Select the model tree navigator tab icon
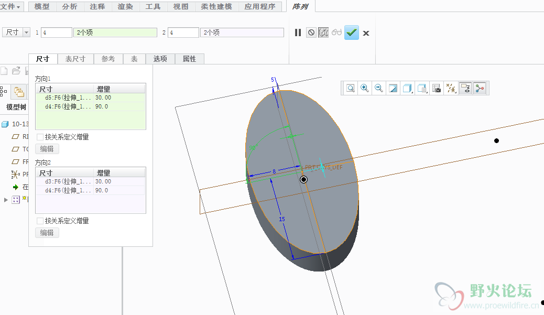This screenshot has width=544, height=315. point(4,92)
